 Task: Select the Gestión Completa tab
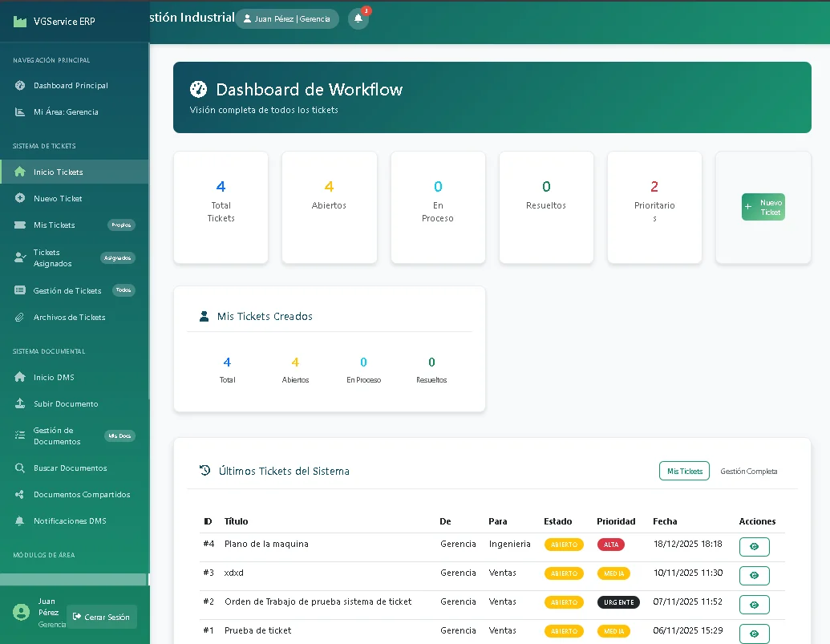pyautogui.click(x=748, y=472)
